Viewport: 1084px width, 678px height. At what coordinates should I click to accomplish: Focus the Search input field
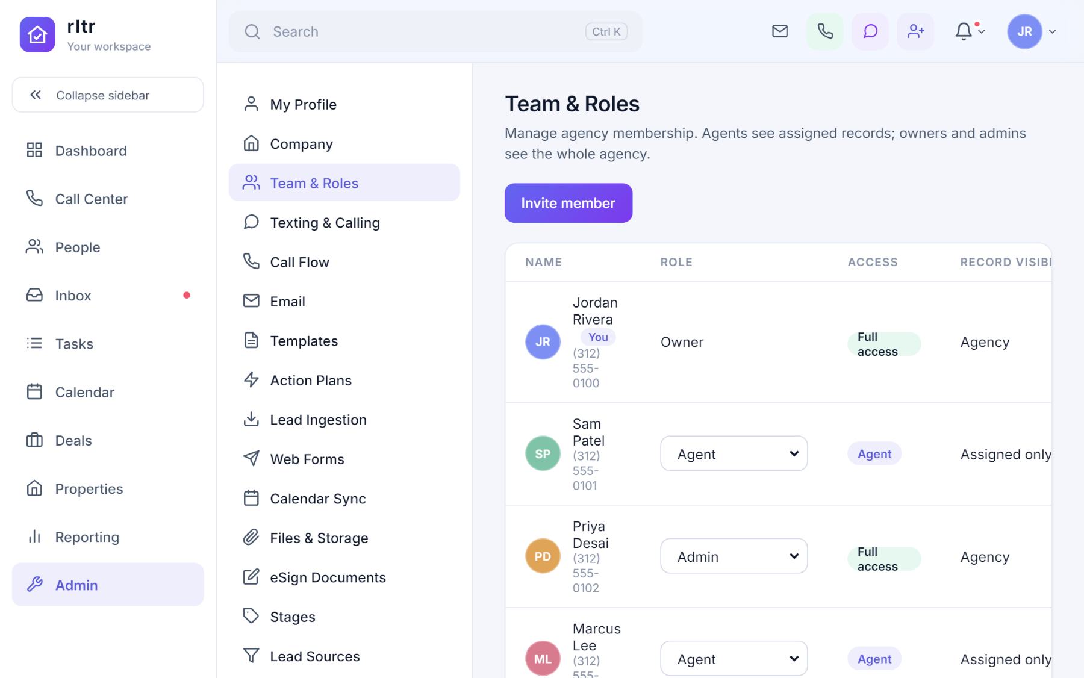[435, 31]
